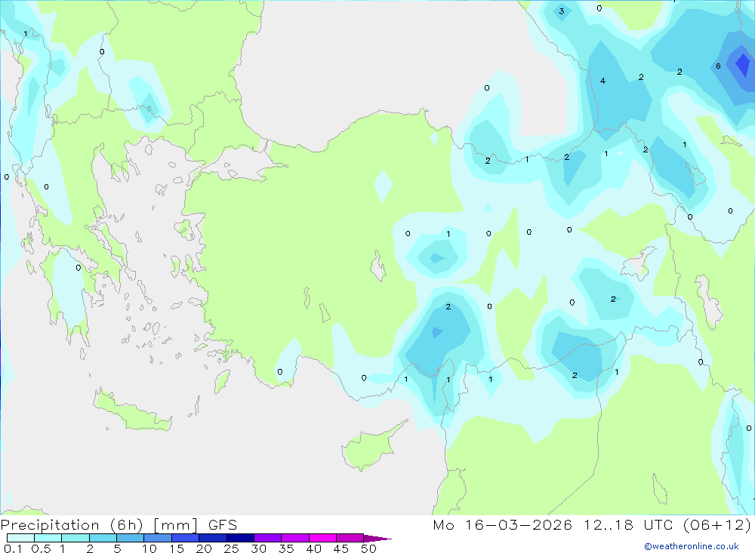Click the 'Precipitation (6h) [mm] GFS' title
The height and width of the screenshot is (553, 755).
[x=119, y=525]
